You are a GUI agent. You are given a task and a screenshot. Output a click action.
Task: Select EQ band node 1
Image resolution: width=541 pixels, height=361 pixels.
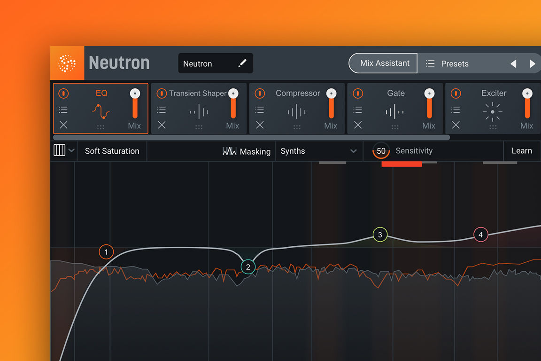pos(106,252)
